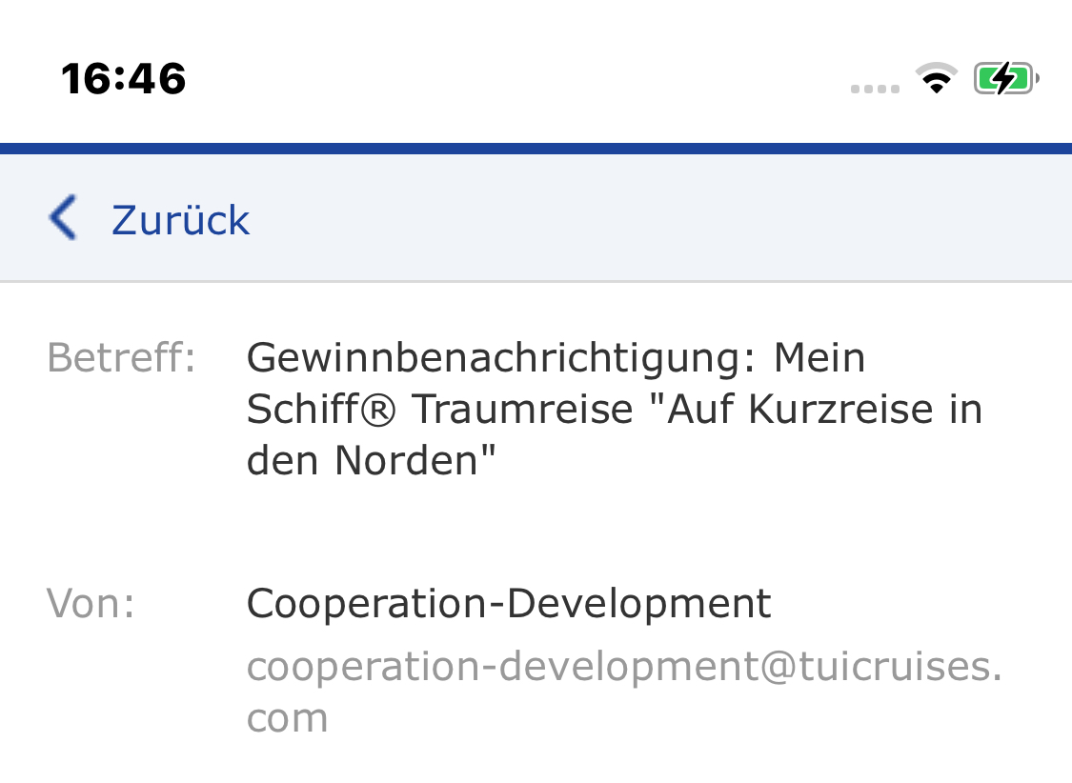Click the wrapped "com" ending of the email
This screenshot has height=783, width=1072.
point(287,716)
